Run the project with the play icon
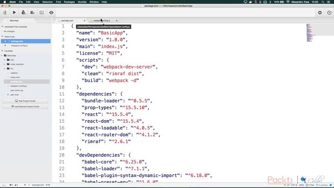 [x=14, y=13]
